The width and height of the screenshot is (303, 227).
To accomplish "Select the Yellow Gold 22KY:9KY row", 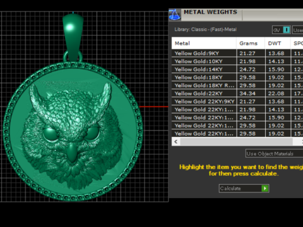I will click(x=237, y=102).
